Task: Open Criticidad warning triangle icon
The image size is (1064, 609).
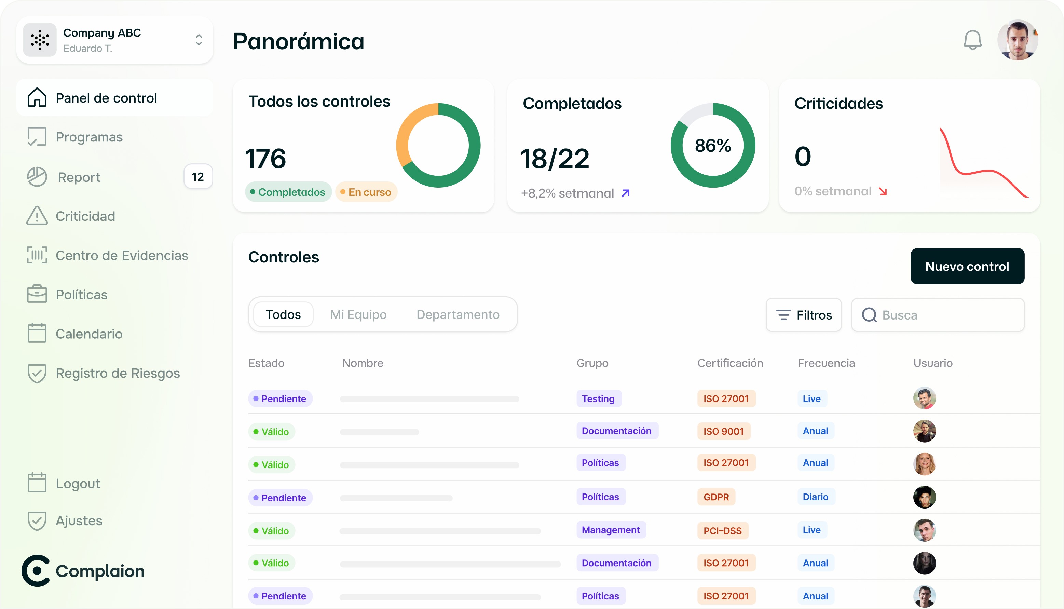Action: (x=37, y=216)
